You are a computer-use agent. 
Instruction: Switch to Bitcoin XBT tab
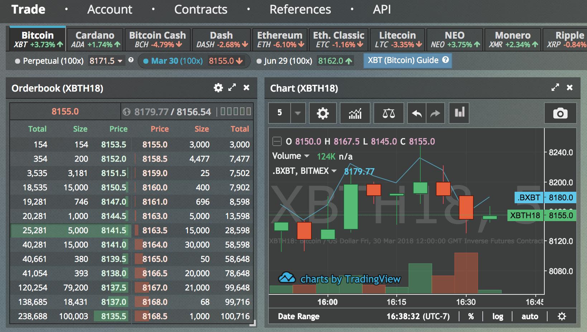tap(38, 39)
